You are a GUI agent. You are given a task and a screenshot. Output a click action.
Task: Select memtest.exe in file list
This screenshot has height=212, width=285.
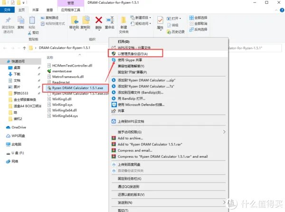click(x=62, y=71)
